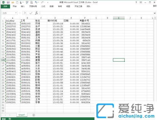The image size is (157, 120).
Task: Click the Redo arrow icon
Action: 42,2
